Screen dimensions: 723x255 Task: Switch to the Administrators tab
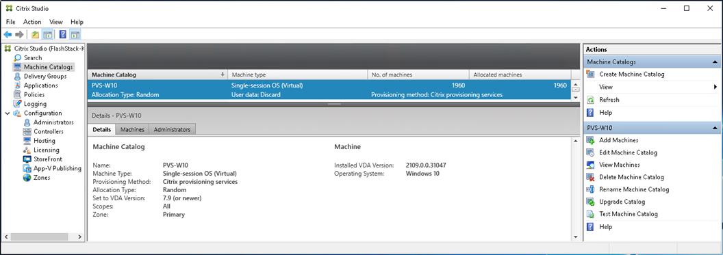[172, 130]
